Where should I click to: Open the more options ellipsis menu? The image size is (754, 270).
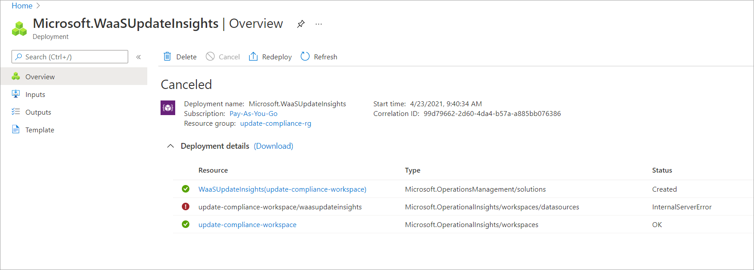pos(318,24)
